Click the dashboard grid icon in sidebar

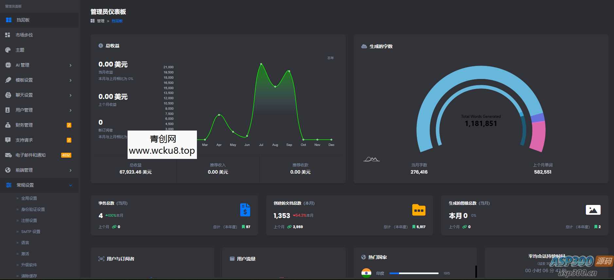tap(9, 20)
